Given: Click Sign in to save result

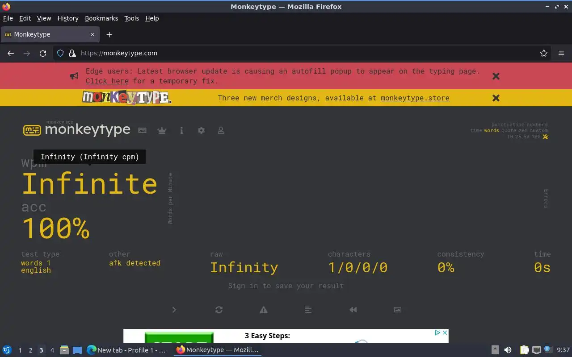Looking at the screenshot, I should (243, 286).
